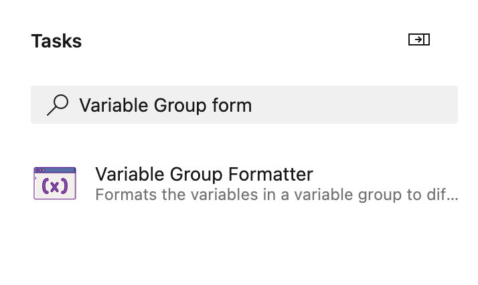Screen dimensions: 478x285
Task: Click the Variable Group Formatter purple icon
Action: click(55, 183)
